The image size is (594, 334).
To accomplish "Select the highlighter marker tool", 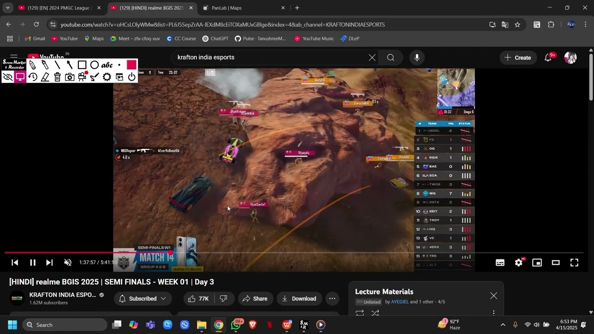I will coord(45,65).
